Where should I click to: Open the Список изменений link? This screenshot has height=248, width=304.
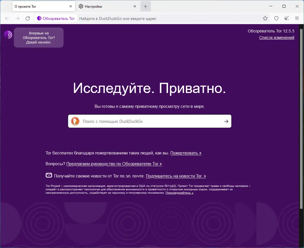click(x=277, y=38)
